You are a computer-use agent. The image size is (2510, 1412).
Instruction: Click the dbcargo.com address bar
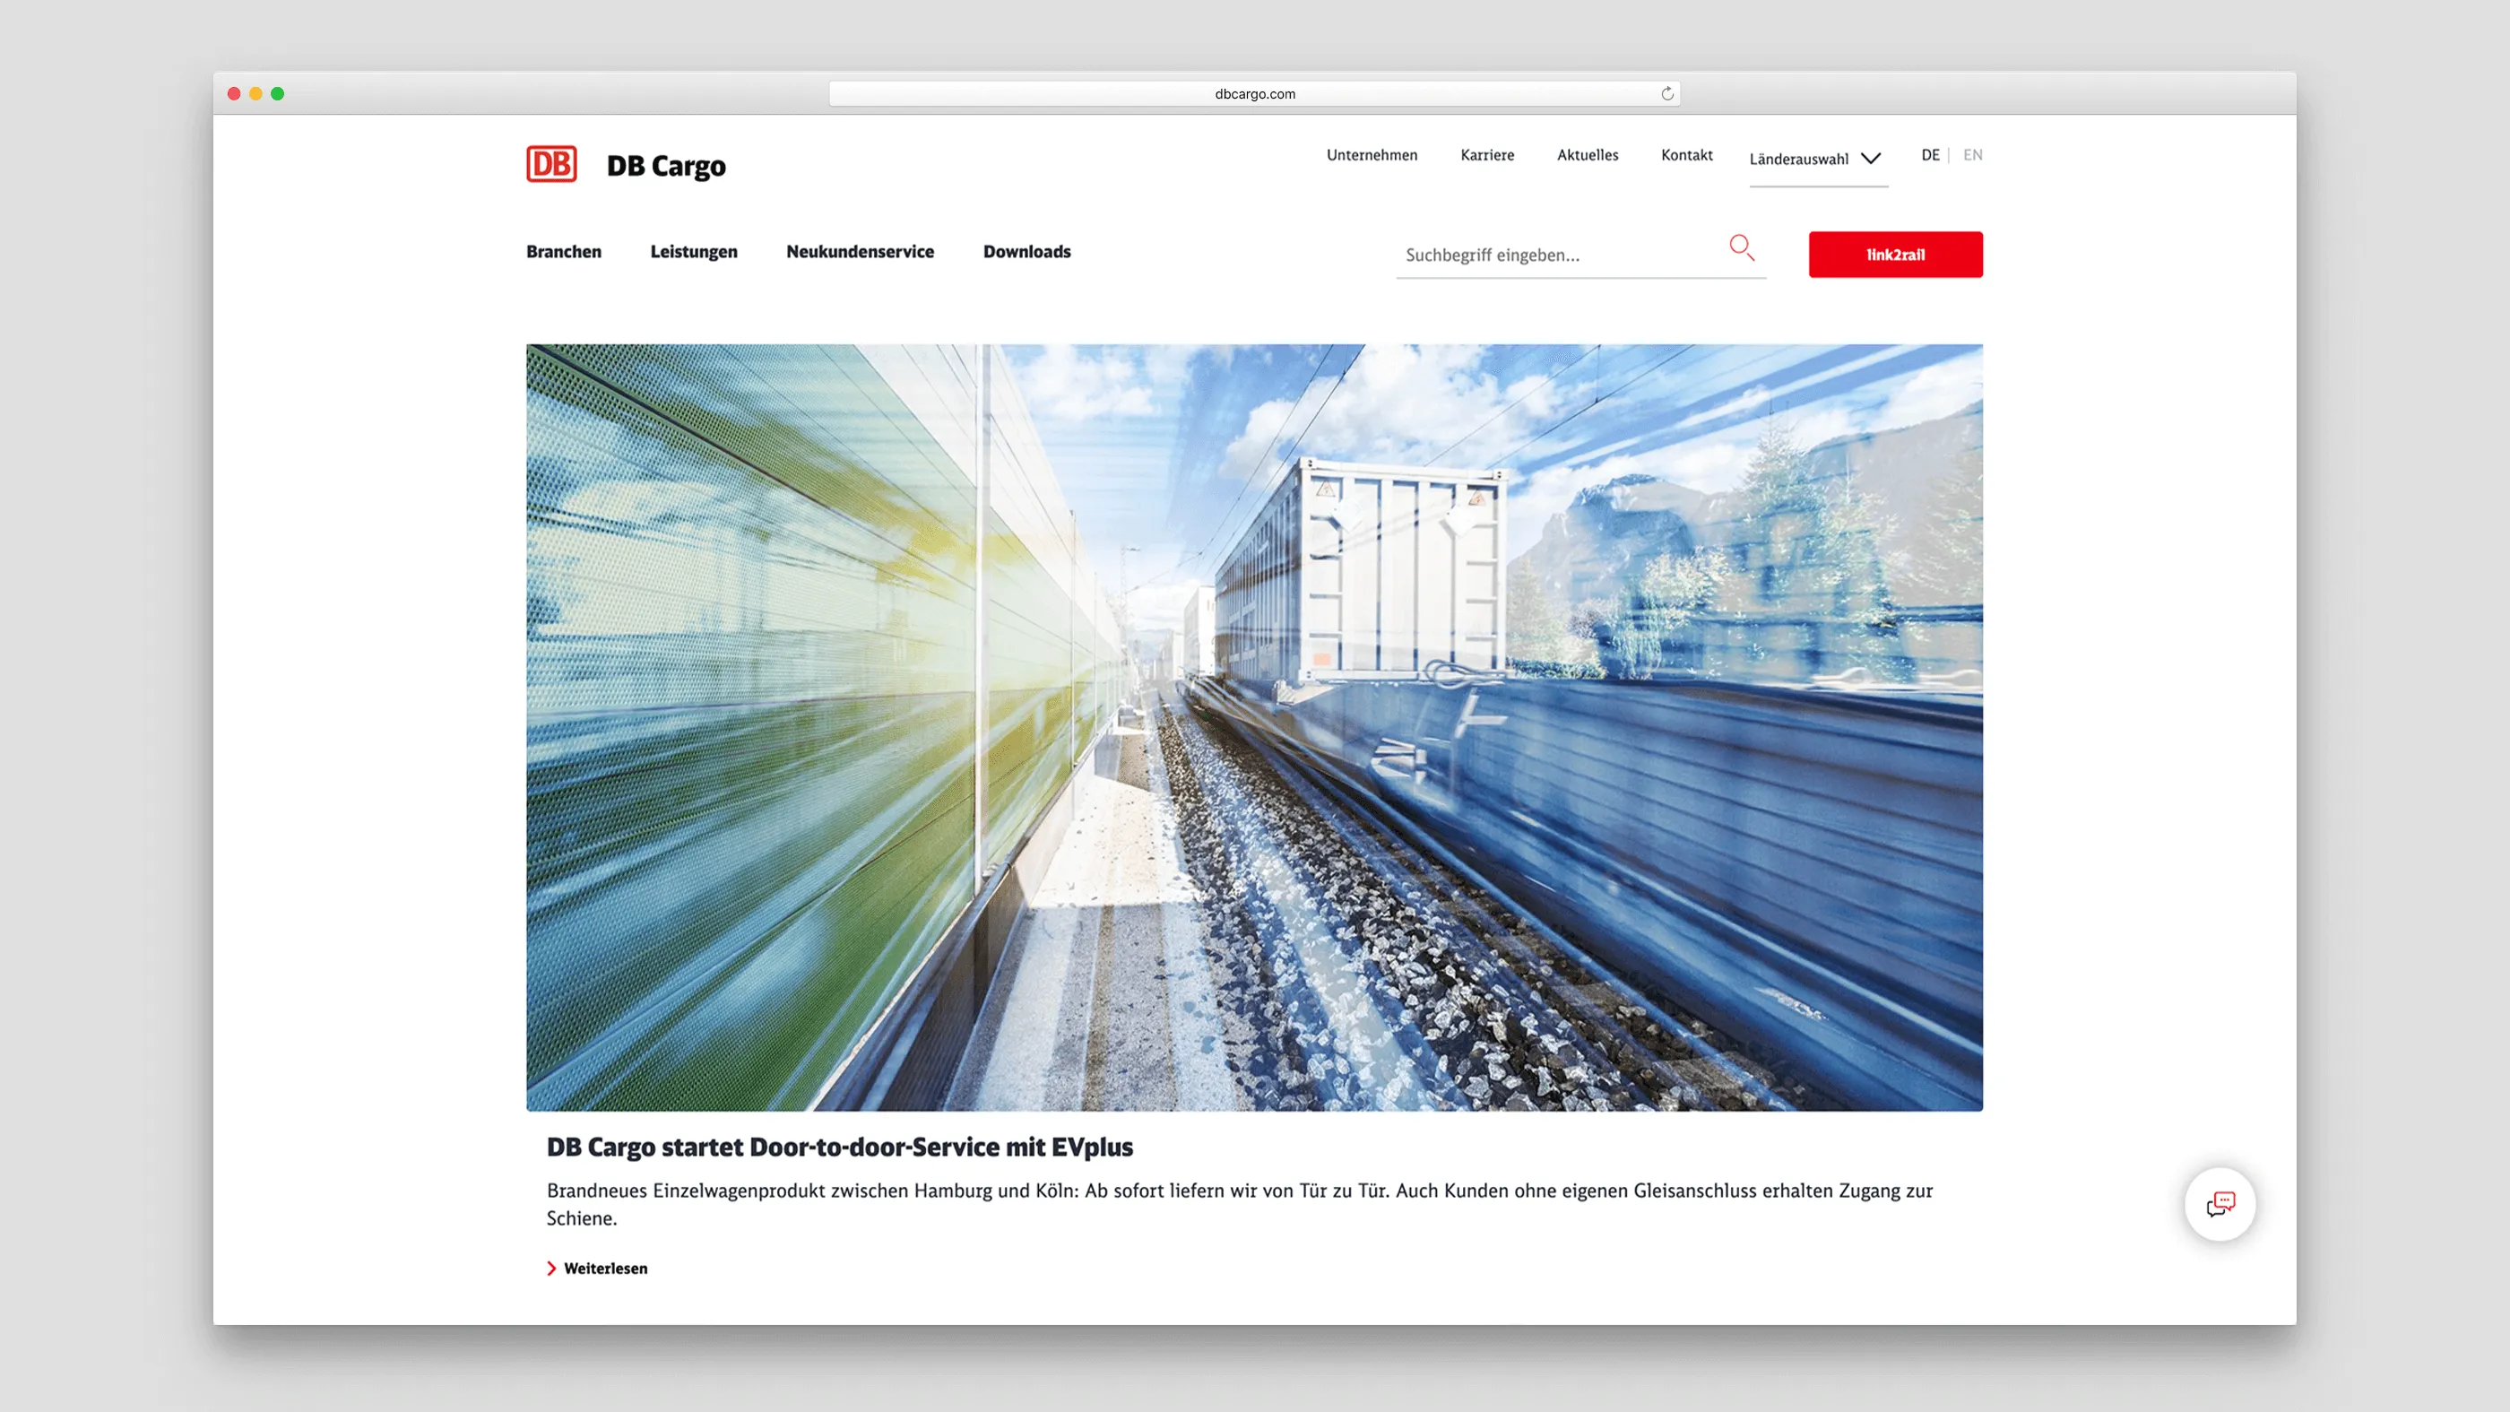click(x=1254, y=93)
